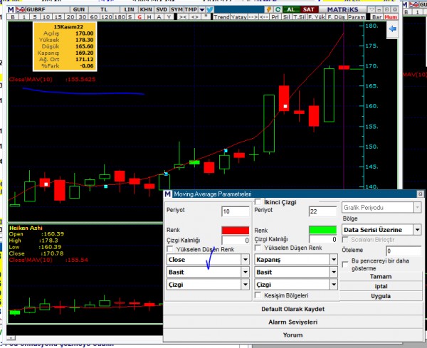Select the 180 minute period button
The height and width of the screenshot is (348, 427).
pyautogui.click(x=120, y=17)
